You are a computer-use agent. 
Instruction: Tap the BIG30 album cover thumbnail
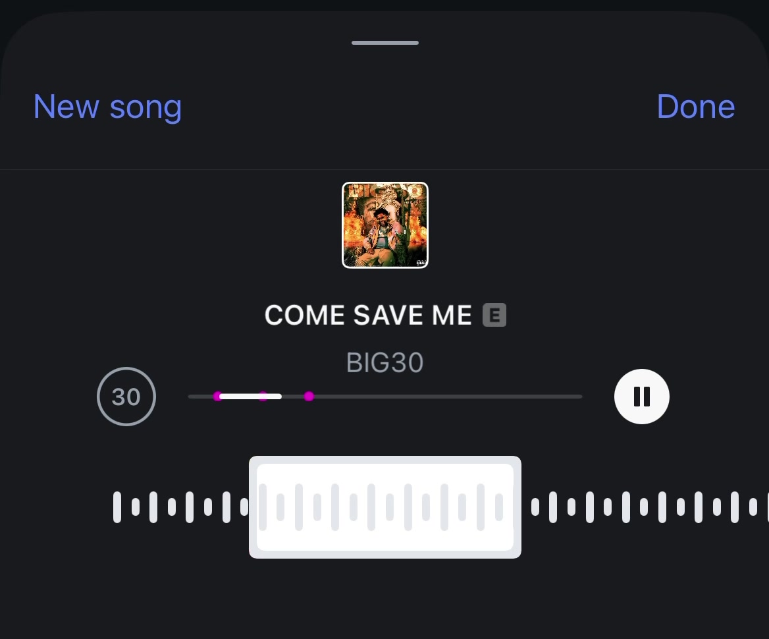click(385, 225)
